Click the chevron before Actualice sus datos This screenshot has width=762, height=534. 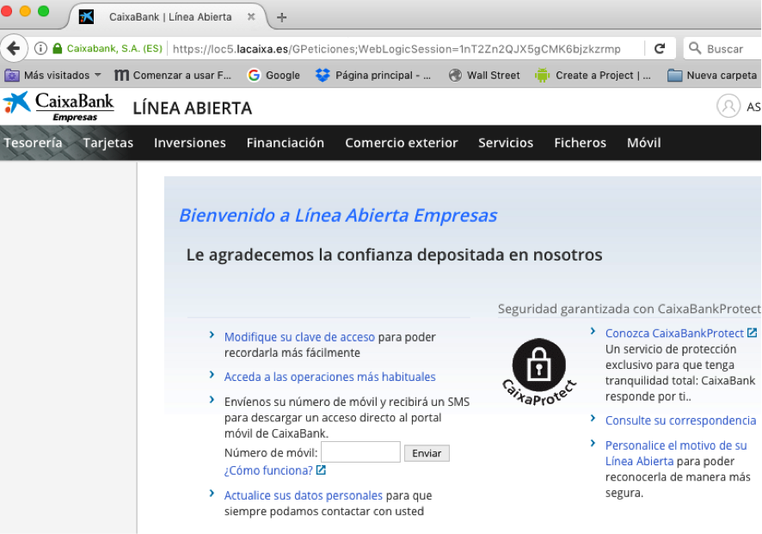click(x=212, y=494)
